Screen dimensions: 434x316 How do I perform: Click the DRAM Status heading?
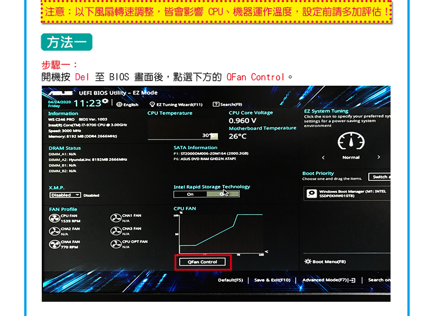pos(65,148)
